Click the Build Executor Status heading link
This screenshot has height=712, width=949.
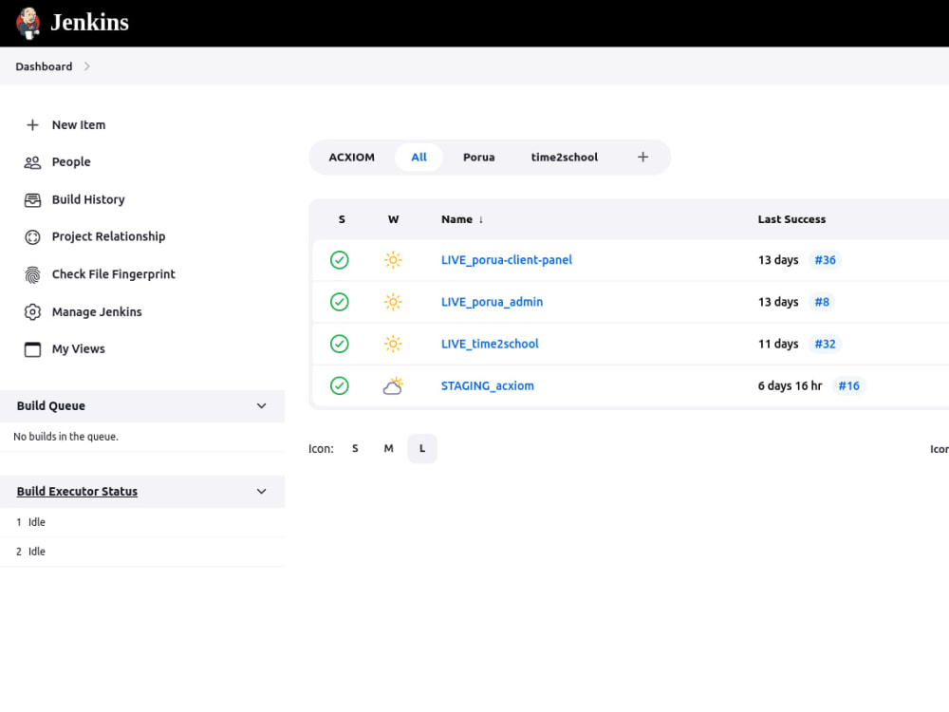tap(77, 492)
